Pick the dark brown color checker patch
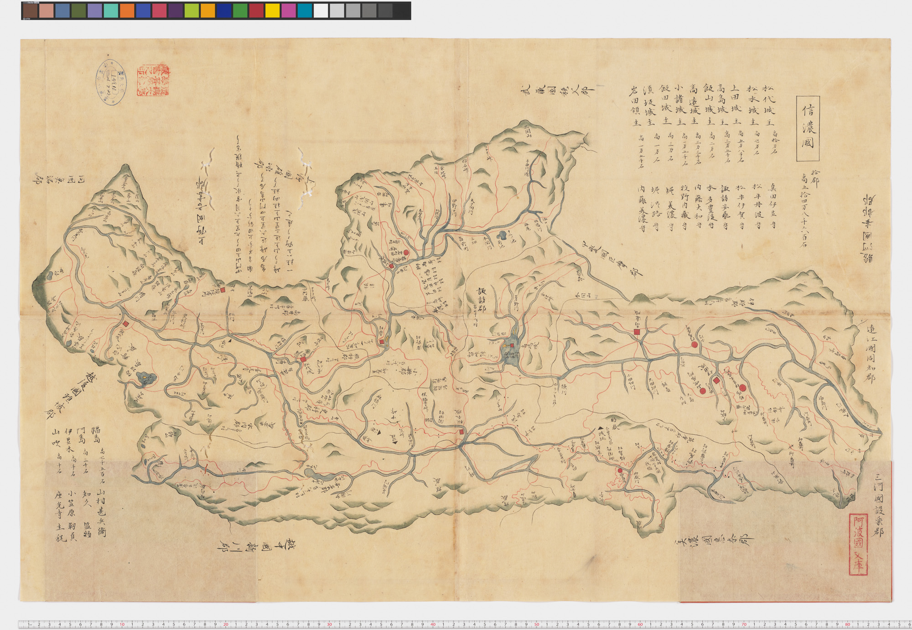Viewport: 912px width, 630px height. (x=30, y=11)
